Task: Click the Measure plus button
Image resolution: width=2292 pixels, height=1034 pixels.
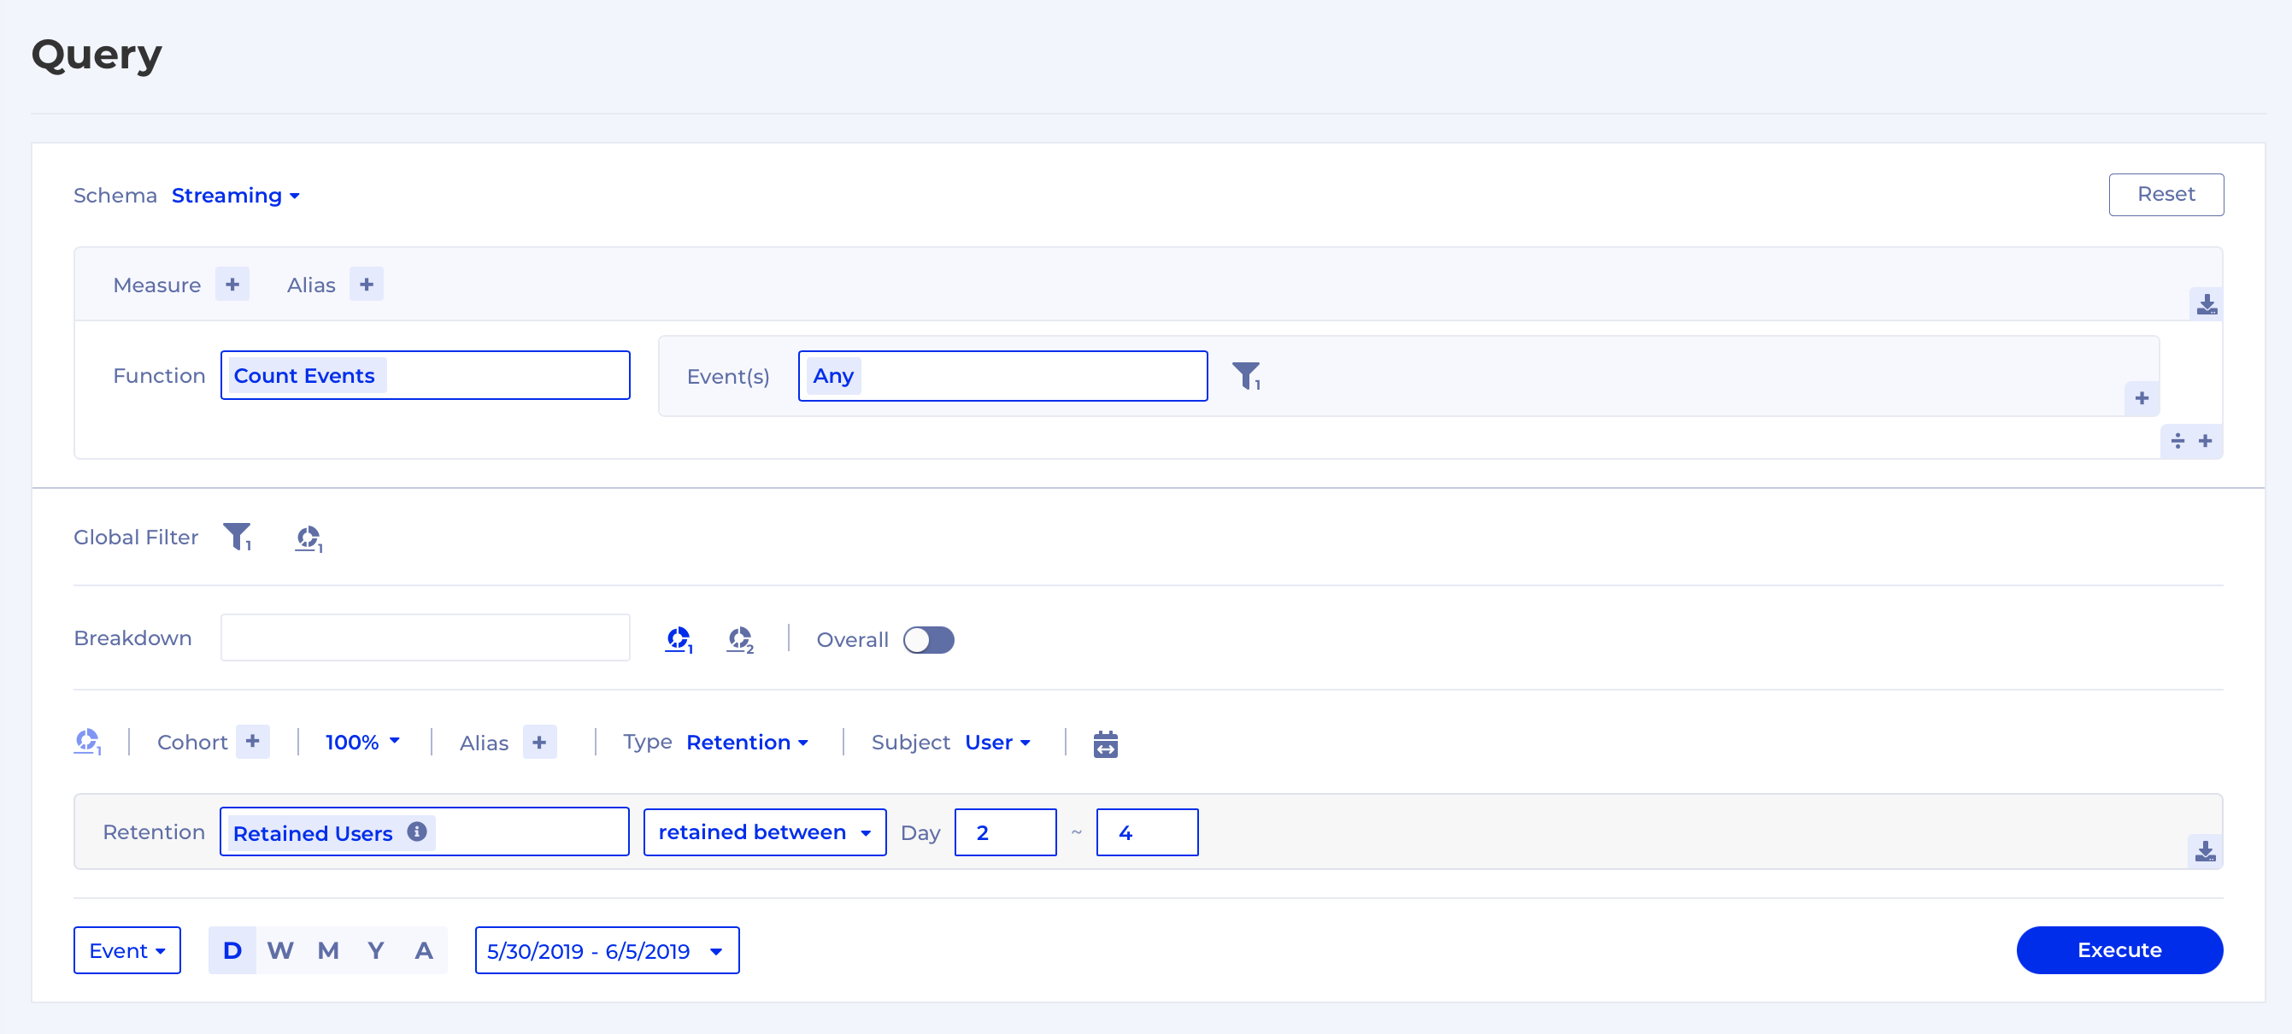Action: pos(232,285)
